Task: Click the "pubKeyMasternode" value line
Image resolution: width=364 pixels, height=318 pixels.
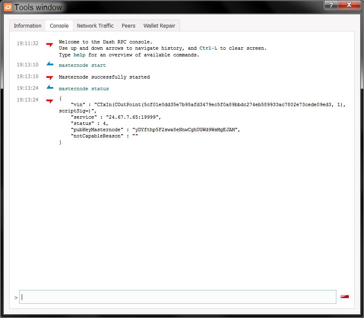Action: (155, 130)
